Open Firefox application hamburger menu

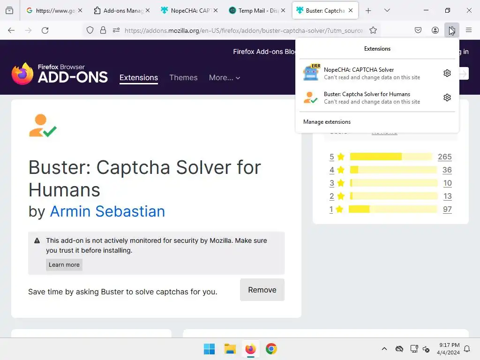469,30
